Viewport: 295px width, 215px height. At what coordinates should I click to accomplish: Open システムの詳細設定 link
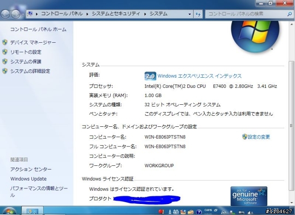click(x=30, y=71)
